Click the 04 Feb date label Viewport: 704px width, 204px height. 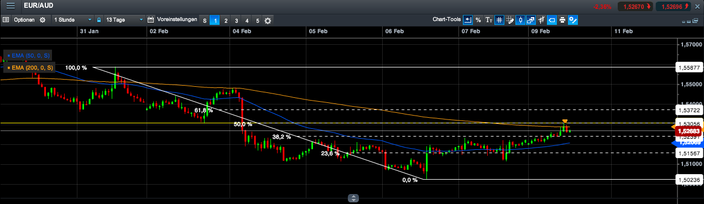[x=242, y=32]
